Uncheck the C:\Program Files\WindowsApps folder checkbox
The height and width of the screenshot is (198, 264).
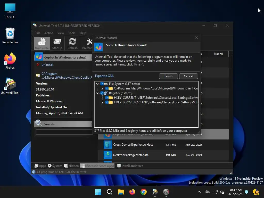point(107,88)
